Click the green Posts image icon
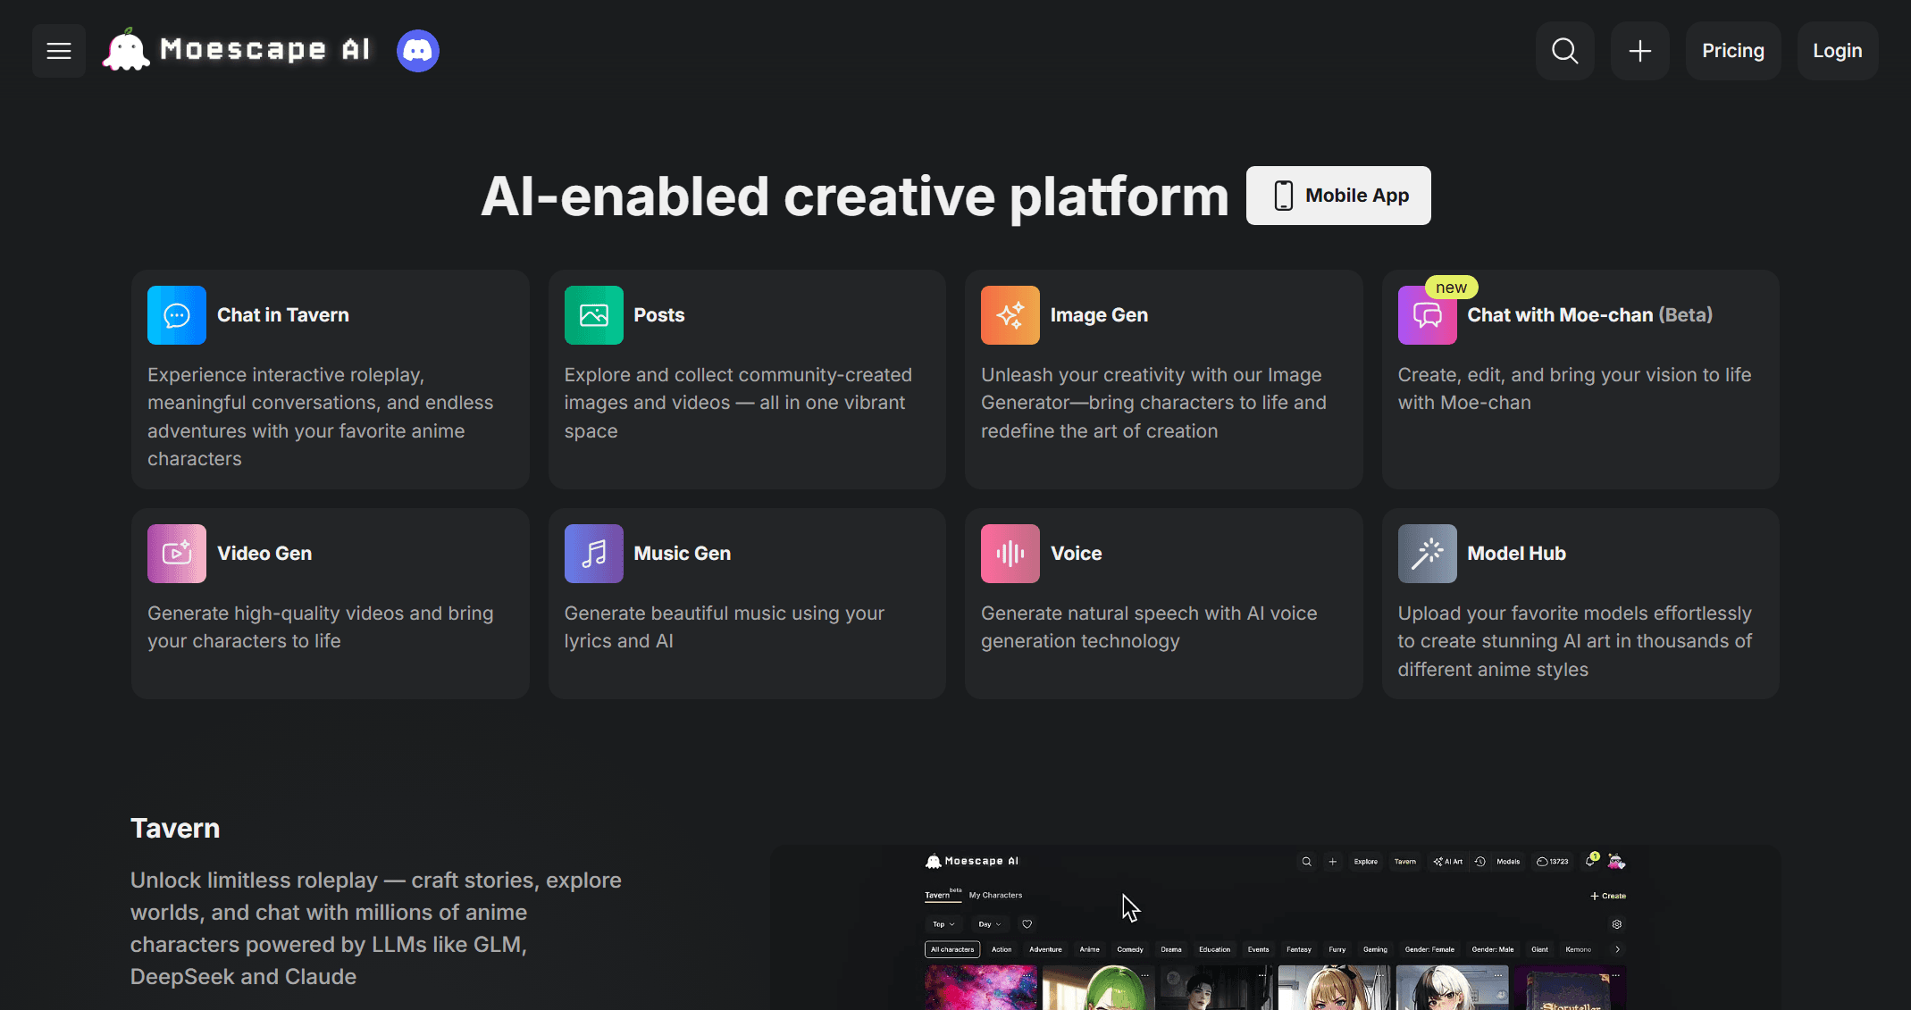The image size is (1911, 1010). [593, 315]
